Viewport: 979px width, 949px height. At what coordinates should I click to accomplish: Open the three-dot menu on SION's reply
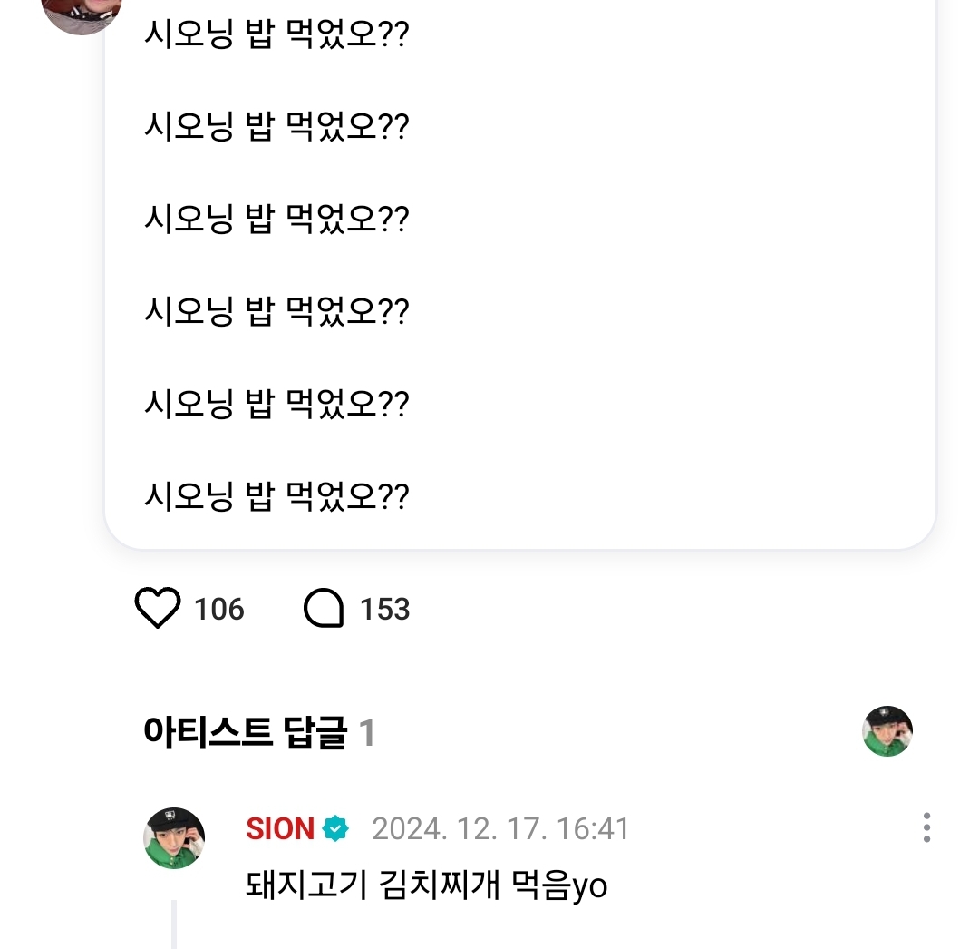926,827
